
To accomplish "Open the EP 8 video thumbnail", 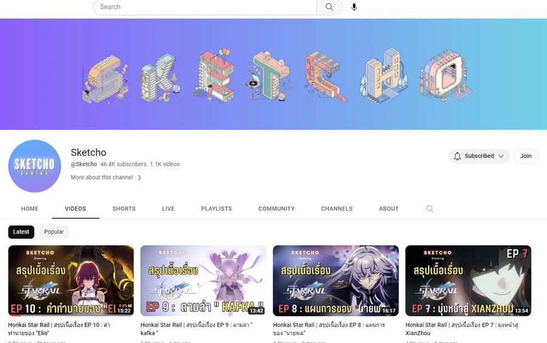I will 335,280.
